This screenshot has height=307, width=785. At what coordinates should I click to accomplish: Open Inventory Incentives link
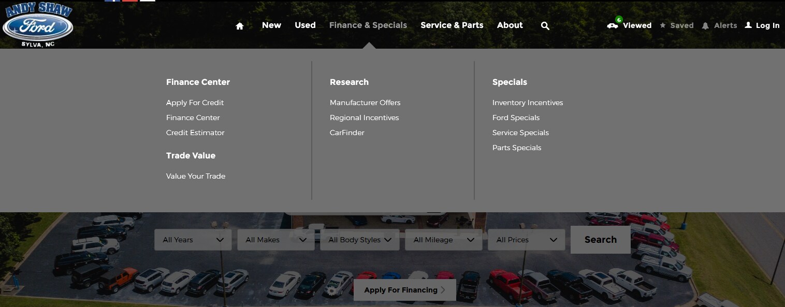pyautogui.click(x=528, y=103)
